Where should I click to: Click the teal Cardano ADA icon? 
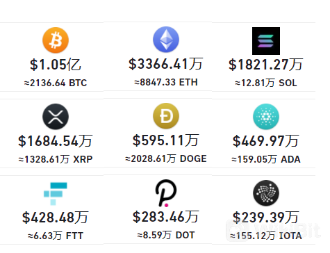(266, 117)
